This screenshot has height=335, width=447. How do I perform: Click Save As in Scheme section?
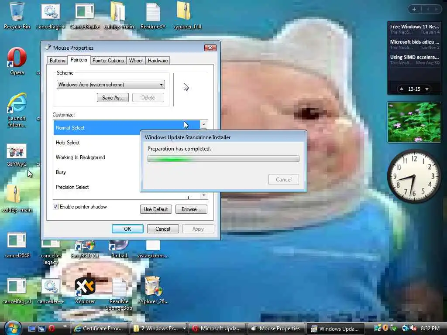pos(113,97)
